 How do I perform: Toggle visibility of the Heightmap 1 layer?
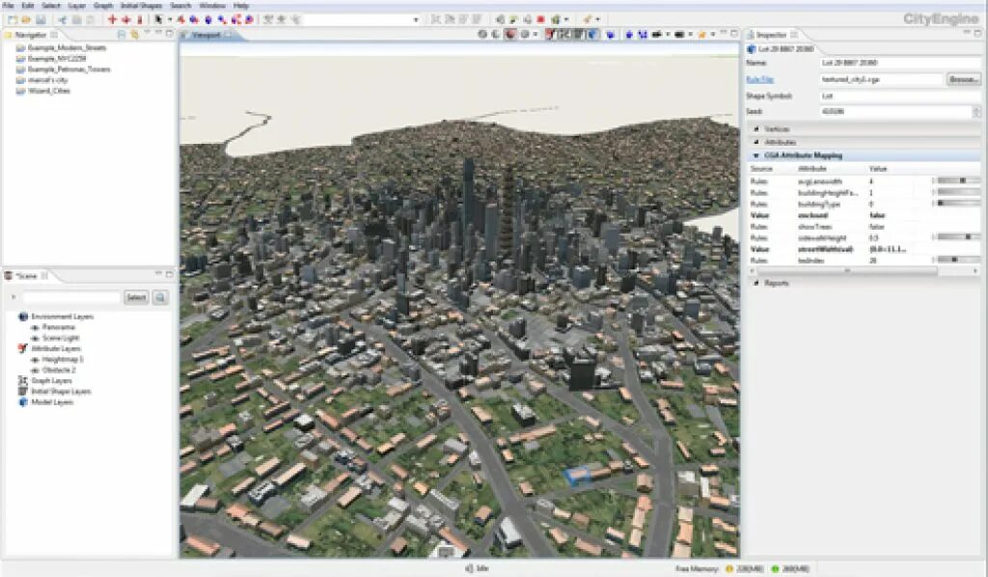(x=35, y=360)
